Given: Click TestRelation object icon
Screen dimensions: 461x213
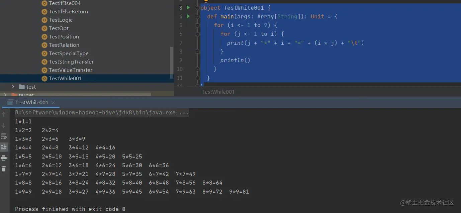Looking at the screenshot, I should [x=44, y=45].
